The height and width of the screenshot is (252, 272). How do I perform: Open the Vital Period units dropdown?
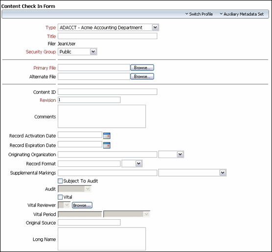127,214
